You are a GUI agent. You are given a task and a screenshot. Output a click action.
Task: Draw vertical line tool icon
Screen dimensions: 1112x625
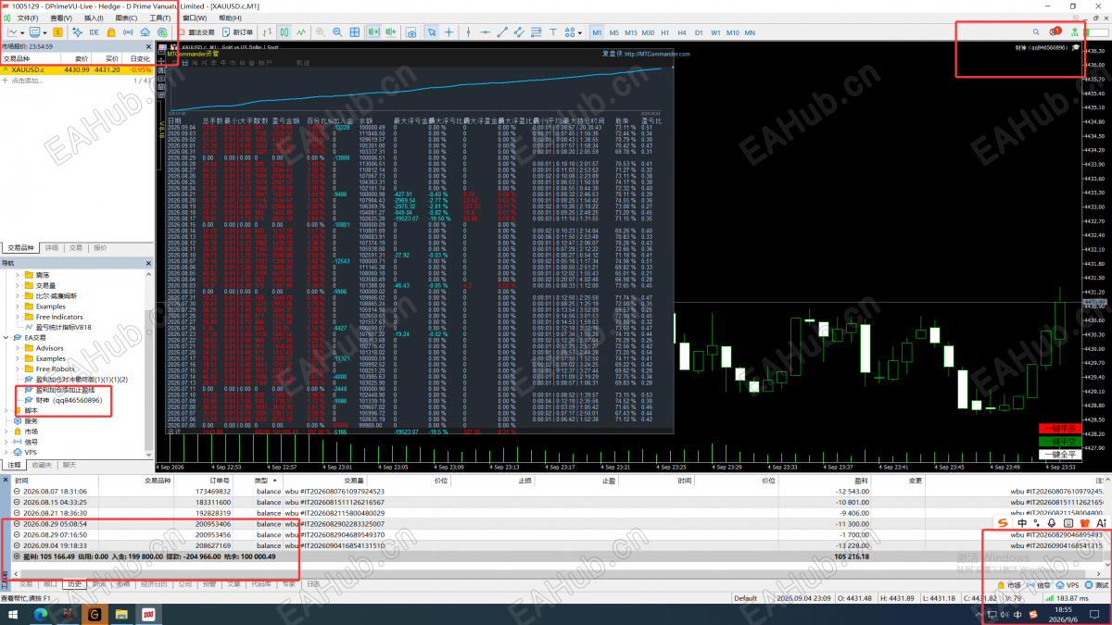click(x=469, y=32)
